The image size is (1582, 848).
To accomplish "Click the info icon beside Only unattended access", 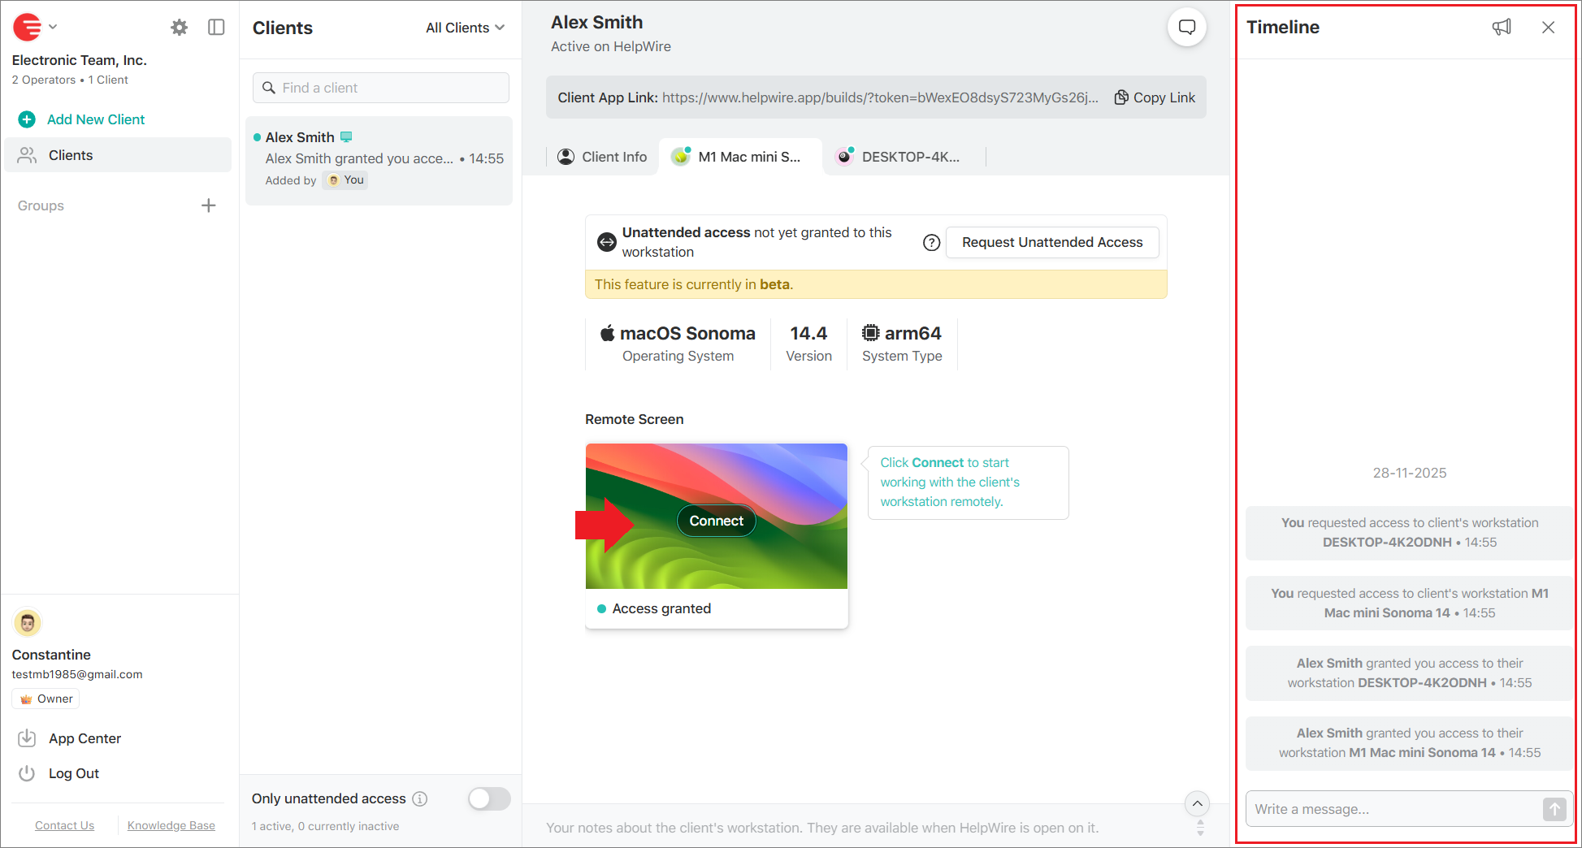I will point(420,798).
